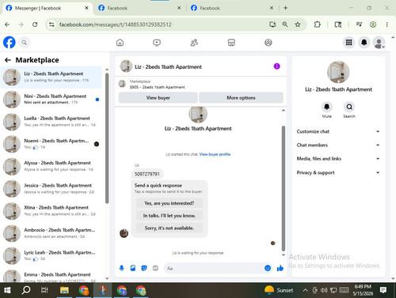Image resolution: width=396 pixels, height=298 pixels.
Task: Open the Windows Start menu
Action: pos(7,290)
